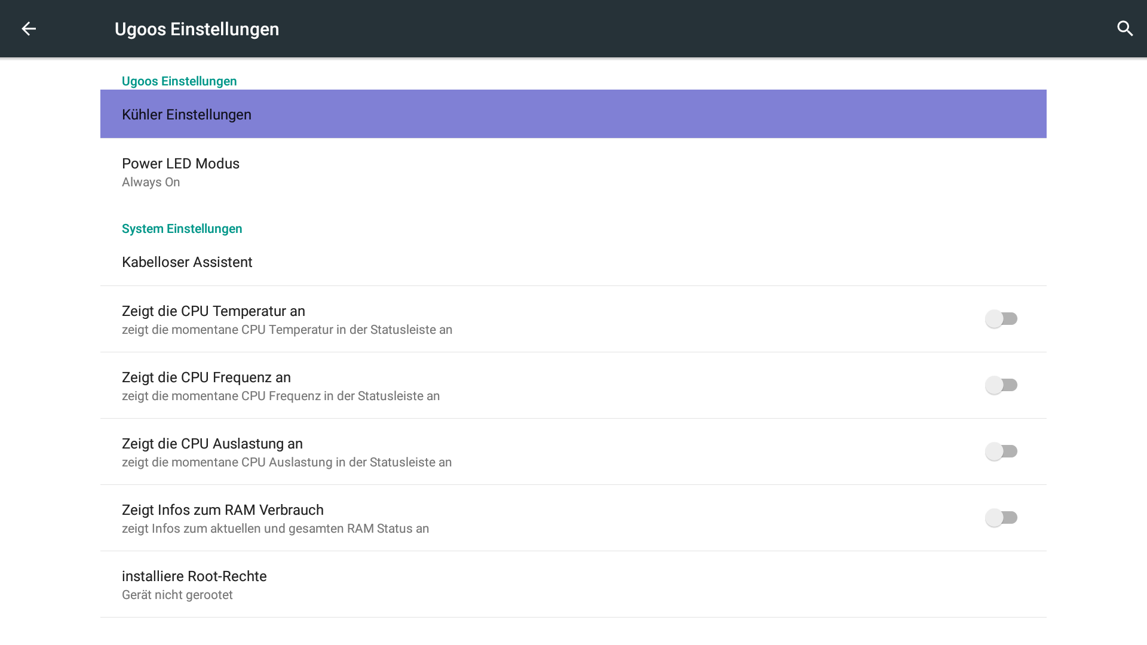
Task: Toggle CPU Temperatur display switch
Action: [1001, 319]
